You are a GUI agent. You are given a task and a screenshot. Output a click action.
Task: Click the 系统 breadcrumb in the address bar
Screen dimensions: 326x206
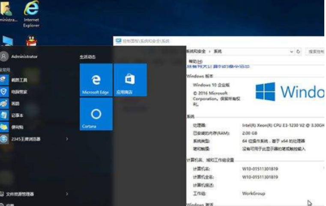218,51
